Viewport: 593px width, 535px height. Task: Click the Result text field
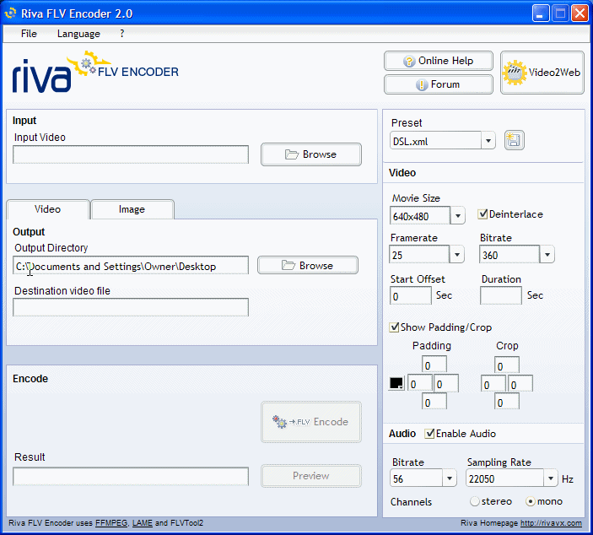click(x=131, y=477)
